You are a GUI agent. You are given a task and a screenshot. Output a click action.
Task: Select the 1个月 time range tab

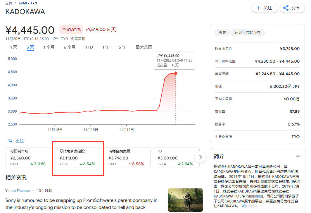[x=49, y=47]
